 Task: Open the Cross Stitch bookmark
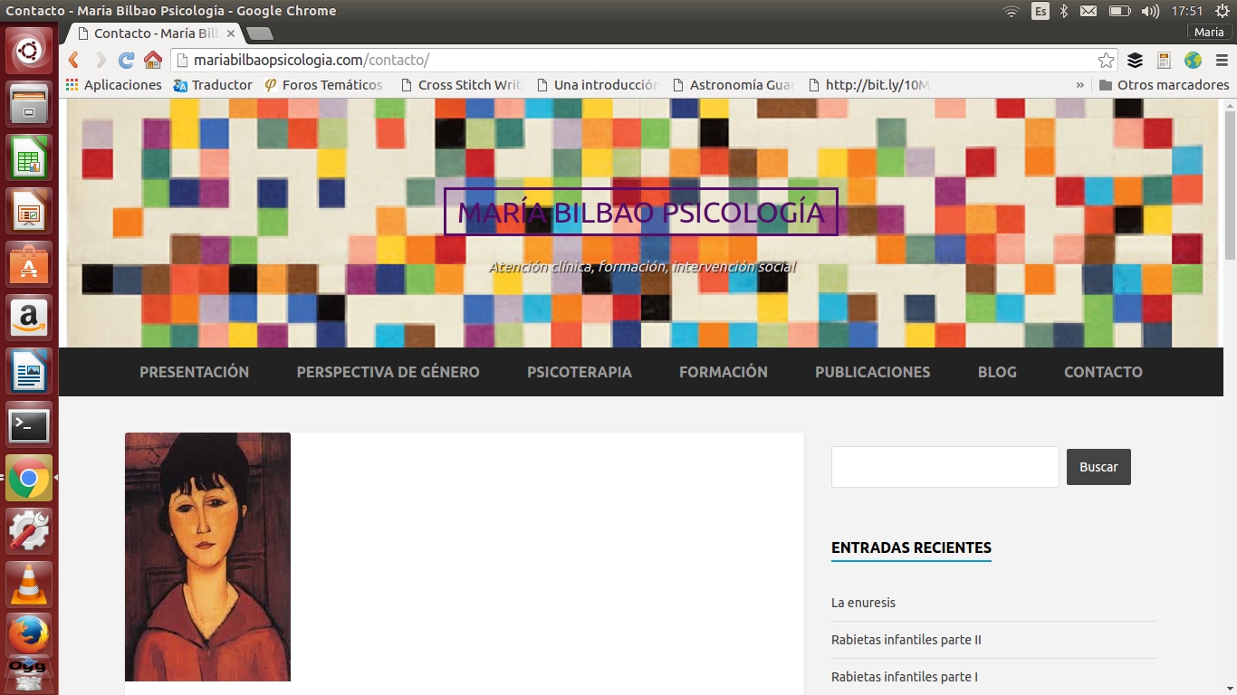(x=461, y=85)
